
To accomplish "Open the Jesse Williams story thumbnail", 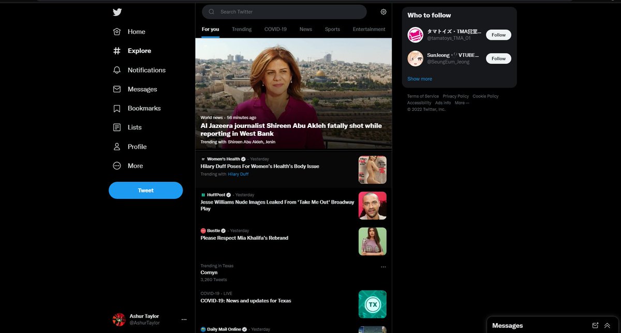I will (x=373, y=206).
